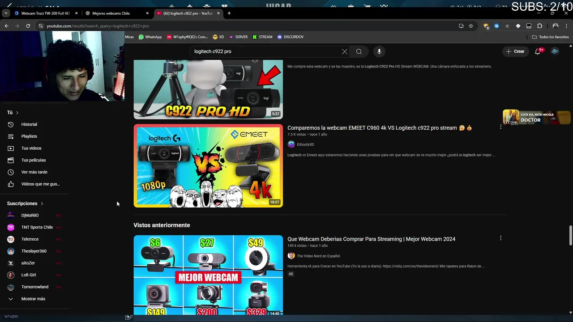
Task: Click the ElGoofyXD channel avatar
Action: [291, 144]
